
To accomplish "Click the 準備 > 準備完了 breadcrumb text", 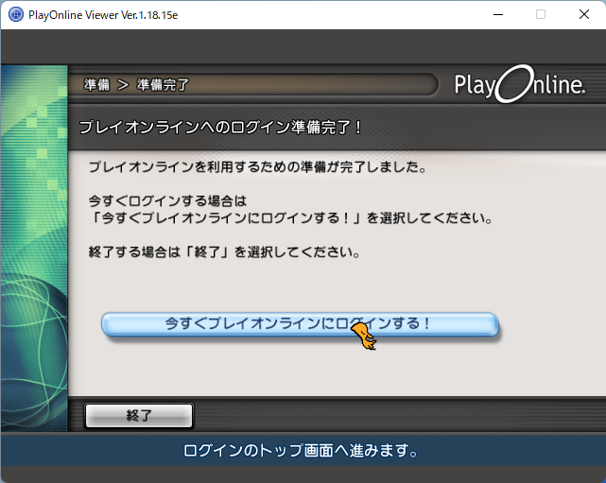I will tap(136, 85).
